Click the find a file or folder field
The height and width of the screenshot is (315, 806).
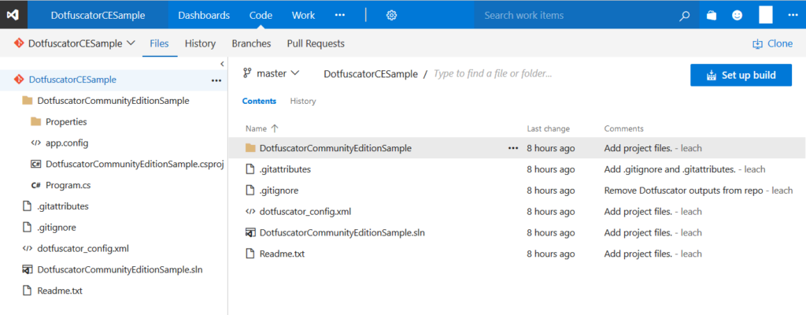(493, 74)
